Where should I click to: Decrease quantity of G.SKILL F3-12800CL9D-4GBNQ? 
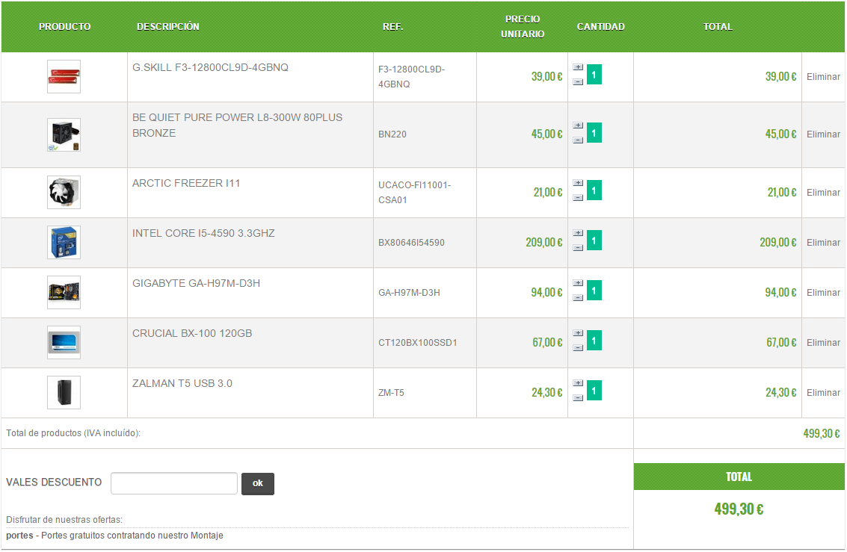[578, 82]
